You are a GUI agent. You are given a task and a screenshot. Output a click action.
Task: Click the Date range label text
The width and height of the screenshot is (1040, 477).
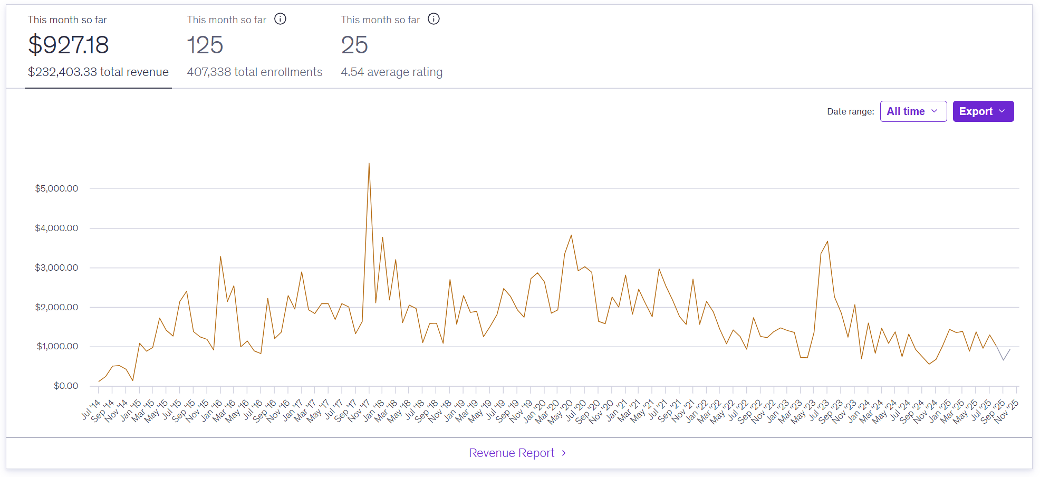point(850,111)
